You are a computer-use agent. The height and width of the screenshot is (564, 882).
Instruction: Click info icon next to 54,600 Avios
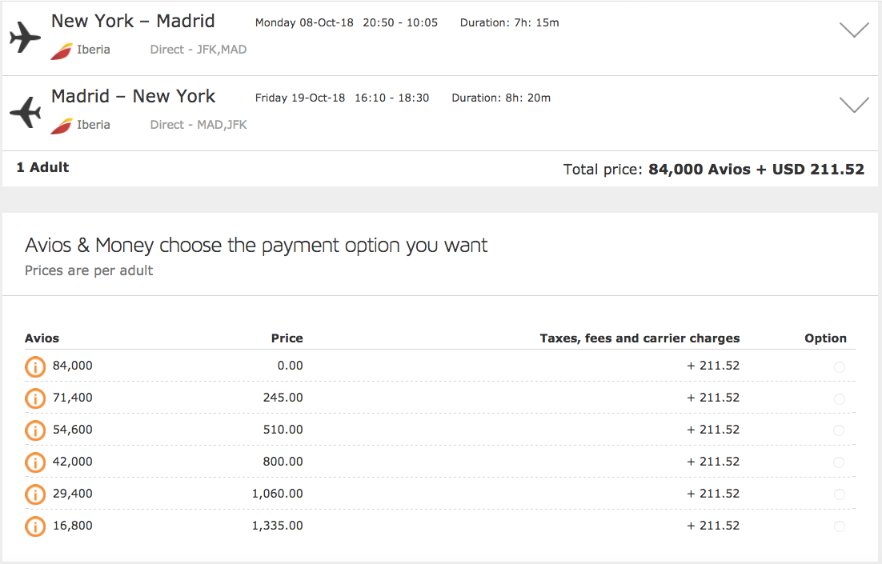(x=35, y=430)
